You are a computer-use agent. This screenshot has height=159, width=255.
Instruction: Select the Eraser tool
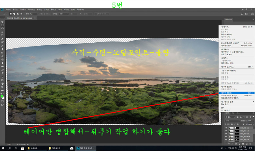pyautogui.click(x=3, y=56)
